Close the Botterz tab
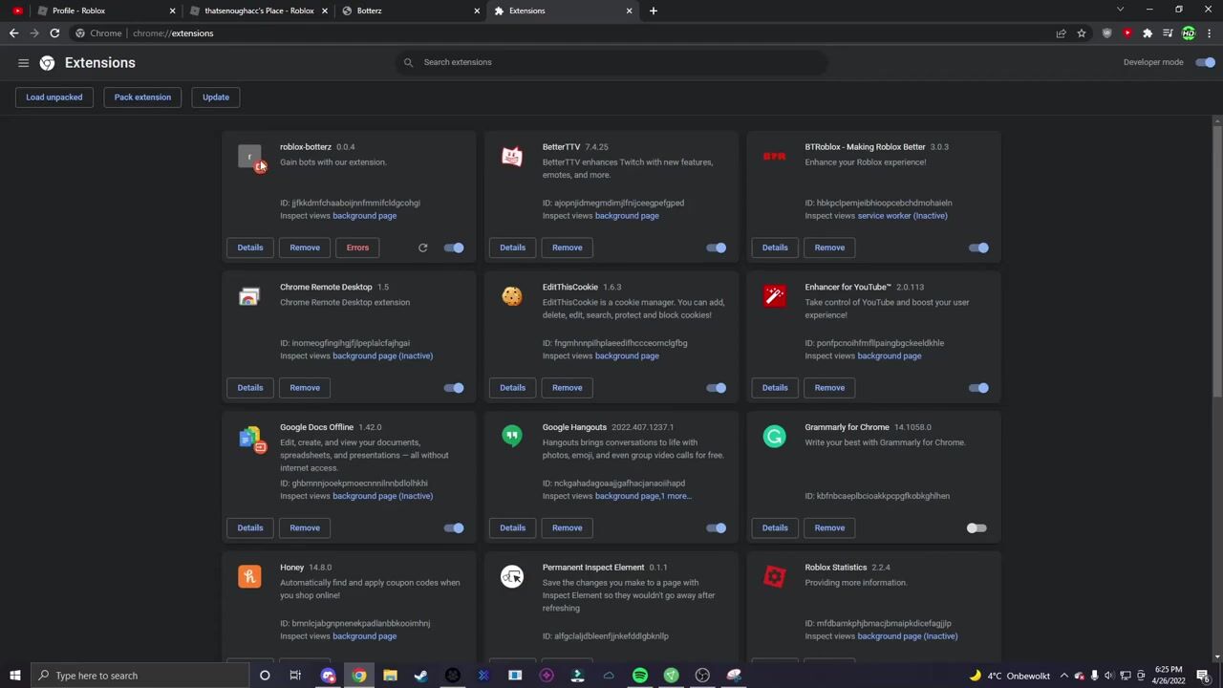 477,11
